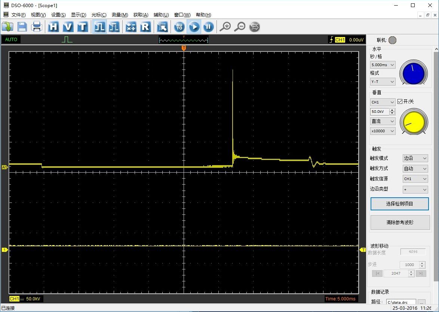The image size is (439, 312).
Task: Click the yellow vertical scale knob
Action: 414,122
